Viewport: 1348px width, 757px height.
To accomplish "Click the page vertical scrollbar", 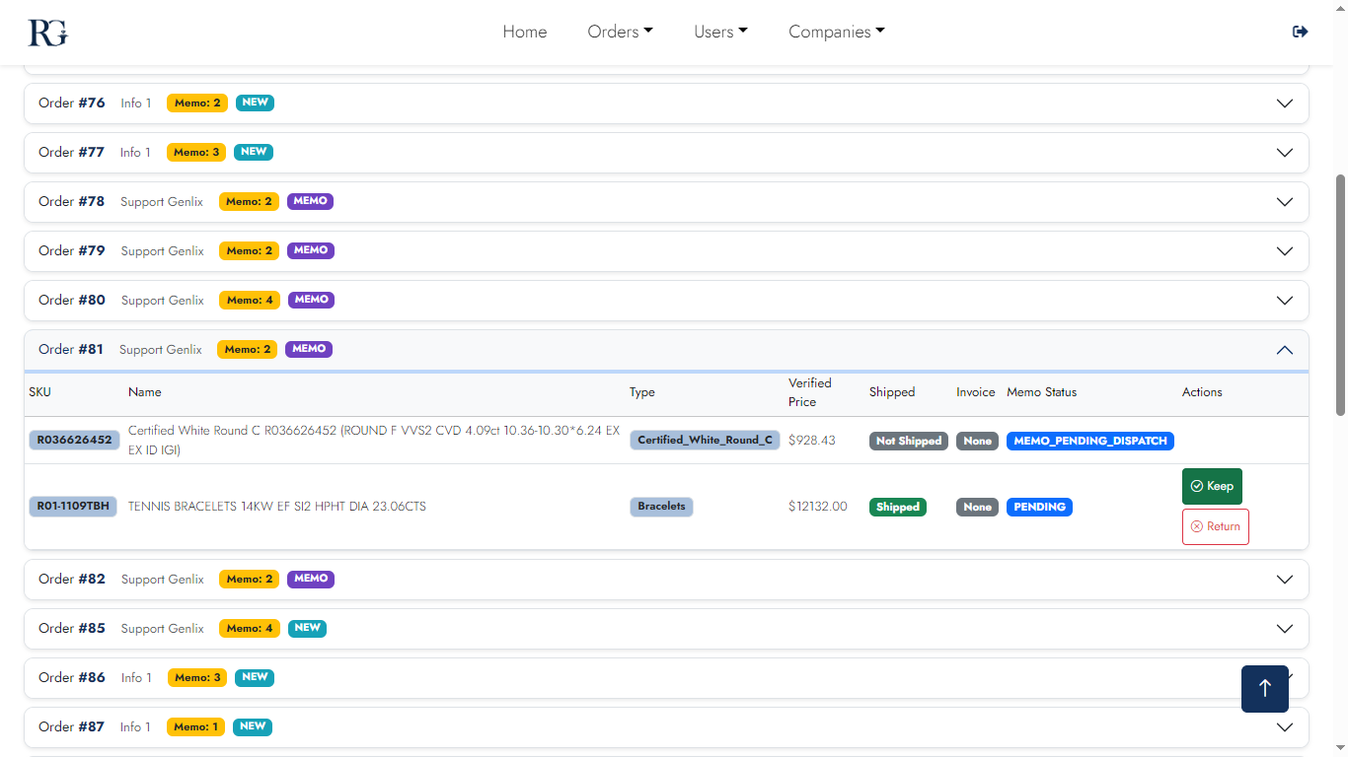I will pos(1339,296).
